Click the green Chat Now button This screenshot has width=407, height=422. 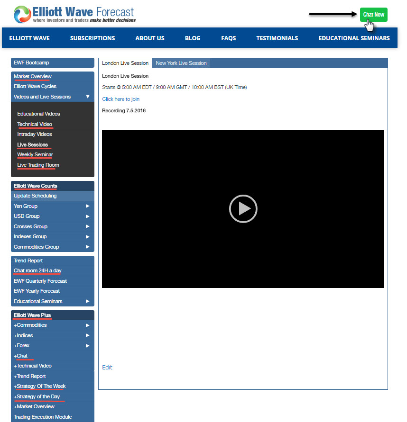374,15
